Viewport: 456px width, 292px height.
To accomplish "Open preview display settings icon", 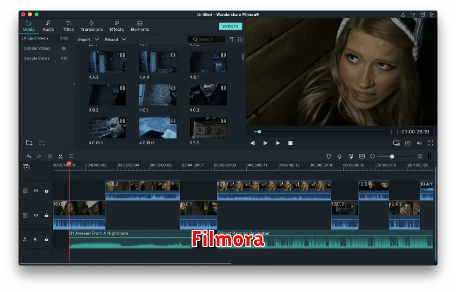I will tap(396, 143).
